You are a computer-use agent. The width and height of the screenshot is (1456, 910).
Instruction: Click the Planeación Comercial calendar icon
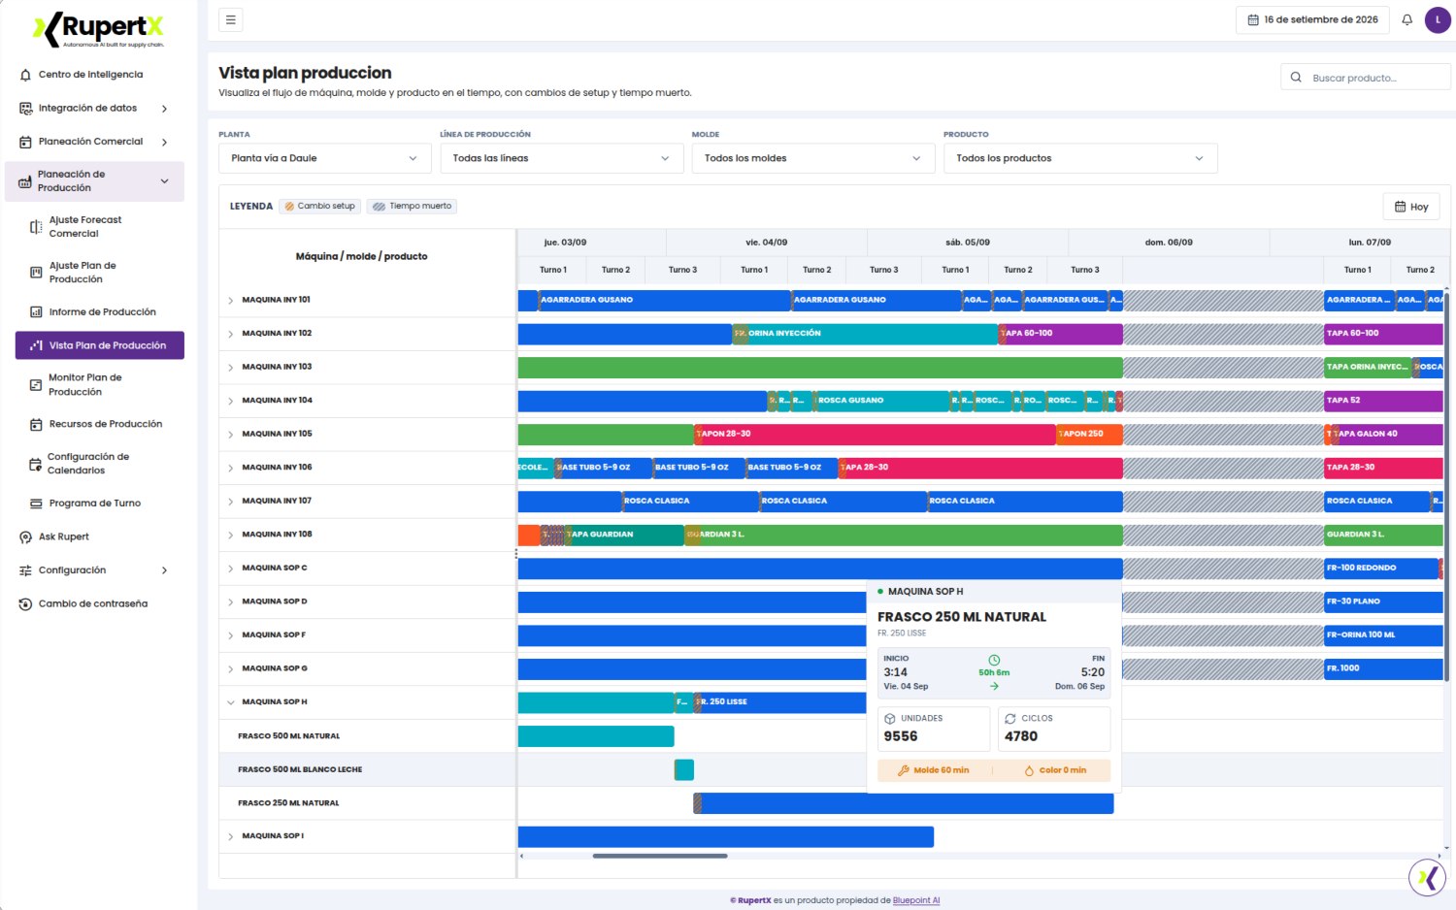coord(25,142)
